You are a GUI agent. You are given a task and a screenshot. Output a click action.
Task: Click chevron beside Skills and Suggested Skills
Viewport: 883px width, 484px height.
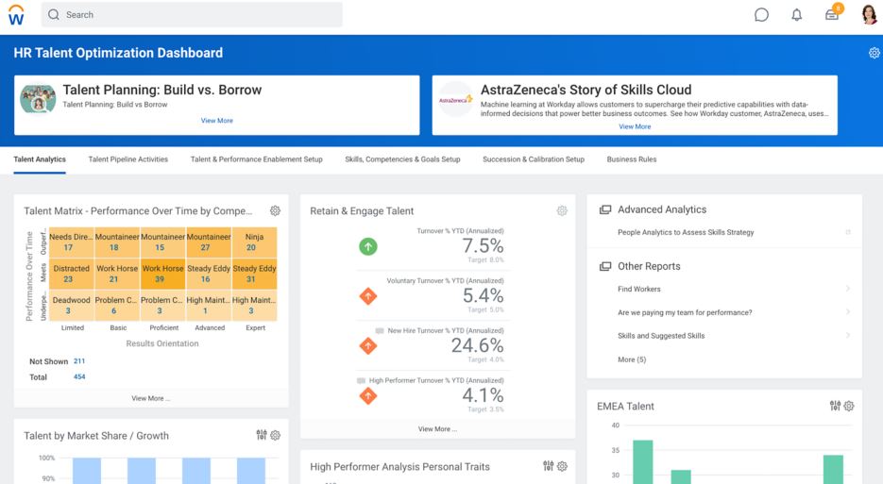click(847, 336)
